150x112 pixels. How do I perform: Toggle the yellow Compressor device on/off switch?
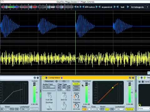43,78
